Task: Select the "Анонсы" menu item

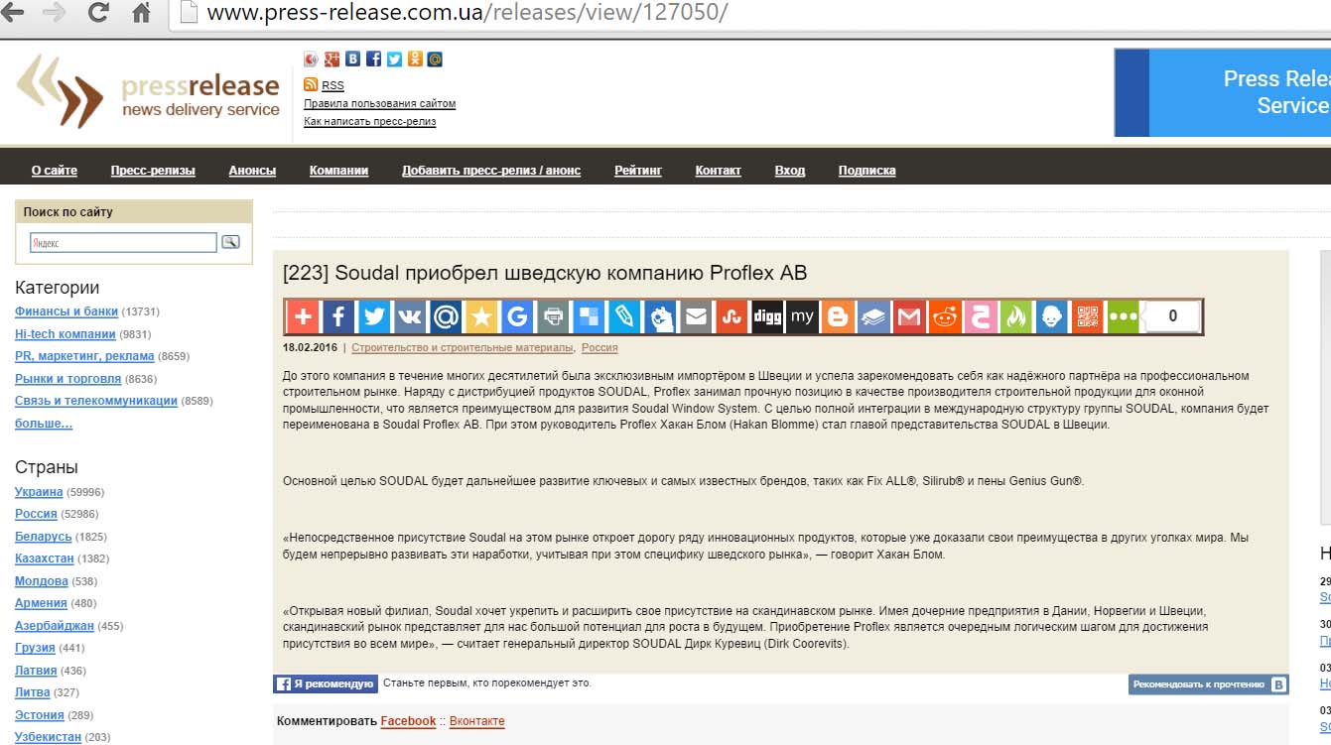Action: coord(252,171)
